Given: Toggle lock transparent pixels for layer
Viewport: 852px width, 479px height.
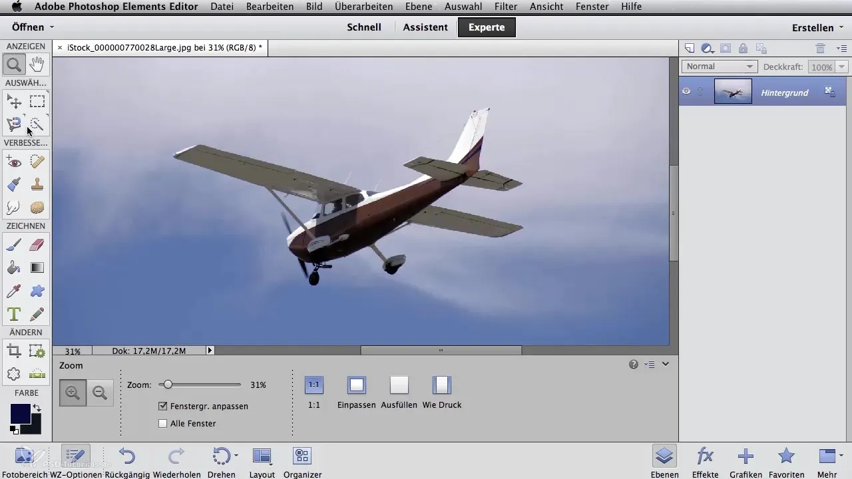Looking at the screenshot, I should [761, 49].
